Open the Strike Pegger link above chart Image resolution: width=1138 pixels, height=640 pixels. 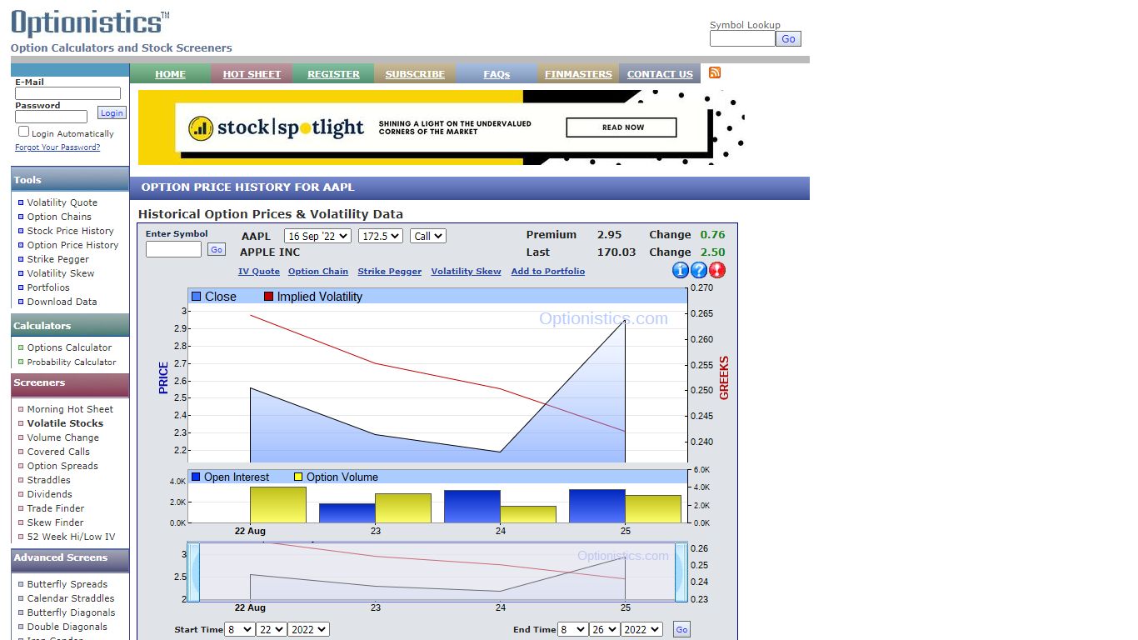coord(390,272)
